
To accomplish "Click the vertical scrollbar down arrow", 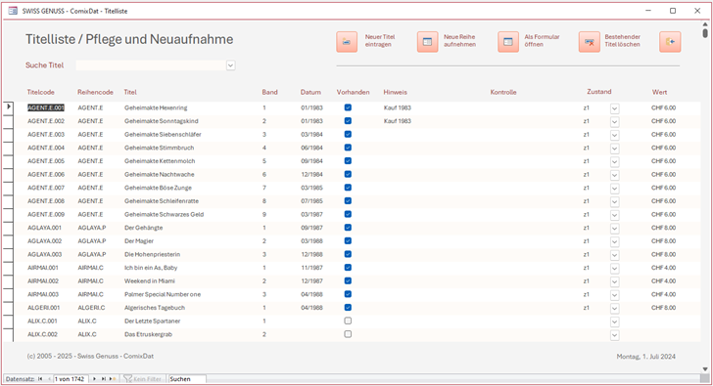I will (x=705, y=369).
